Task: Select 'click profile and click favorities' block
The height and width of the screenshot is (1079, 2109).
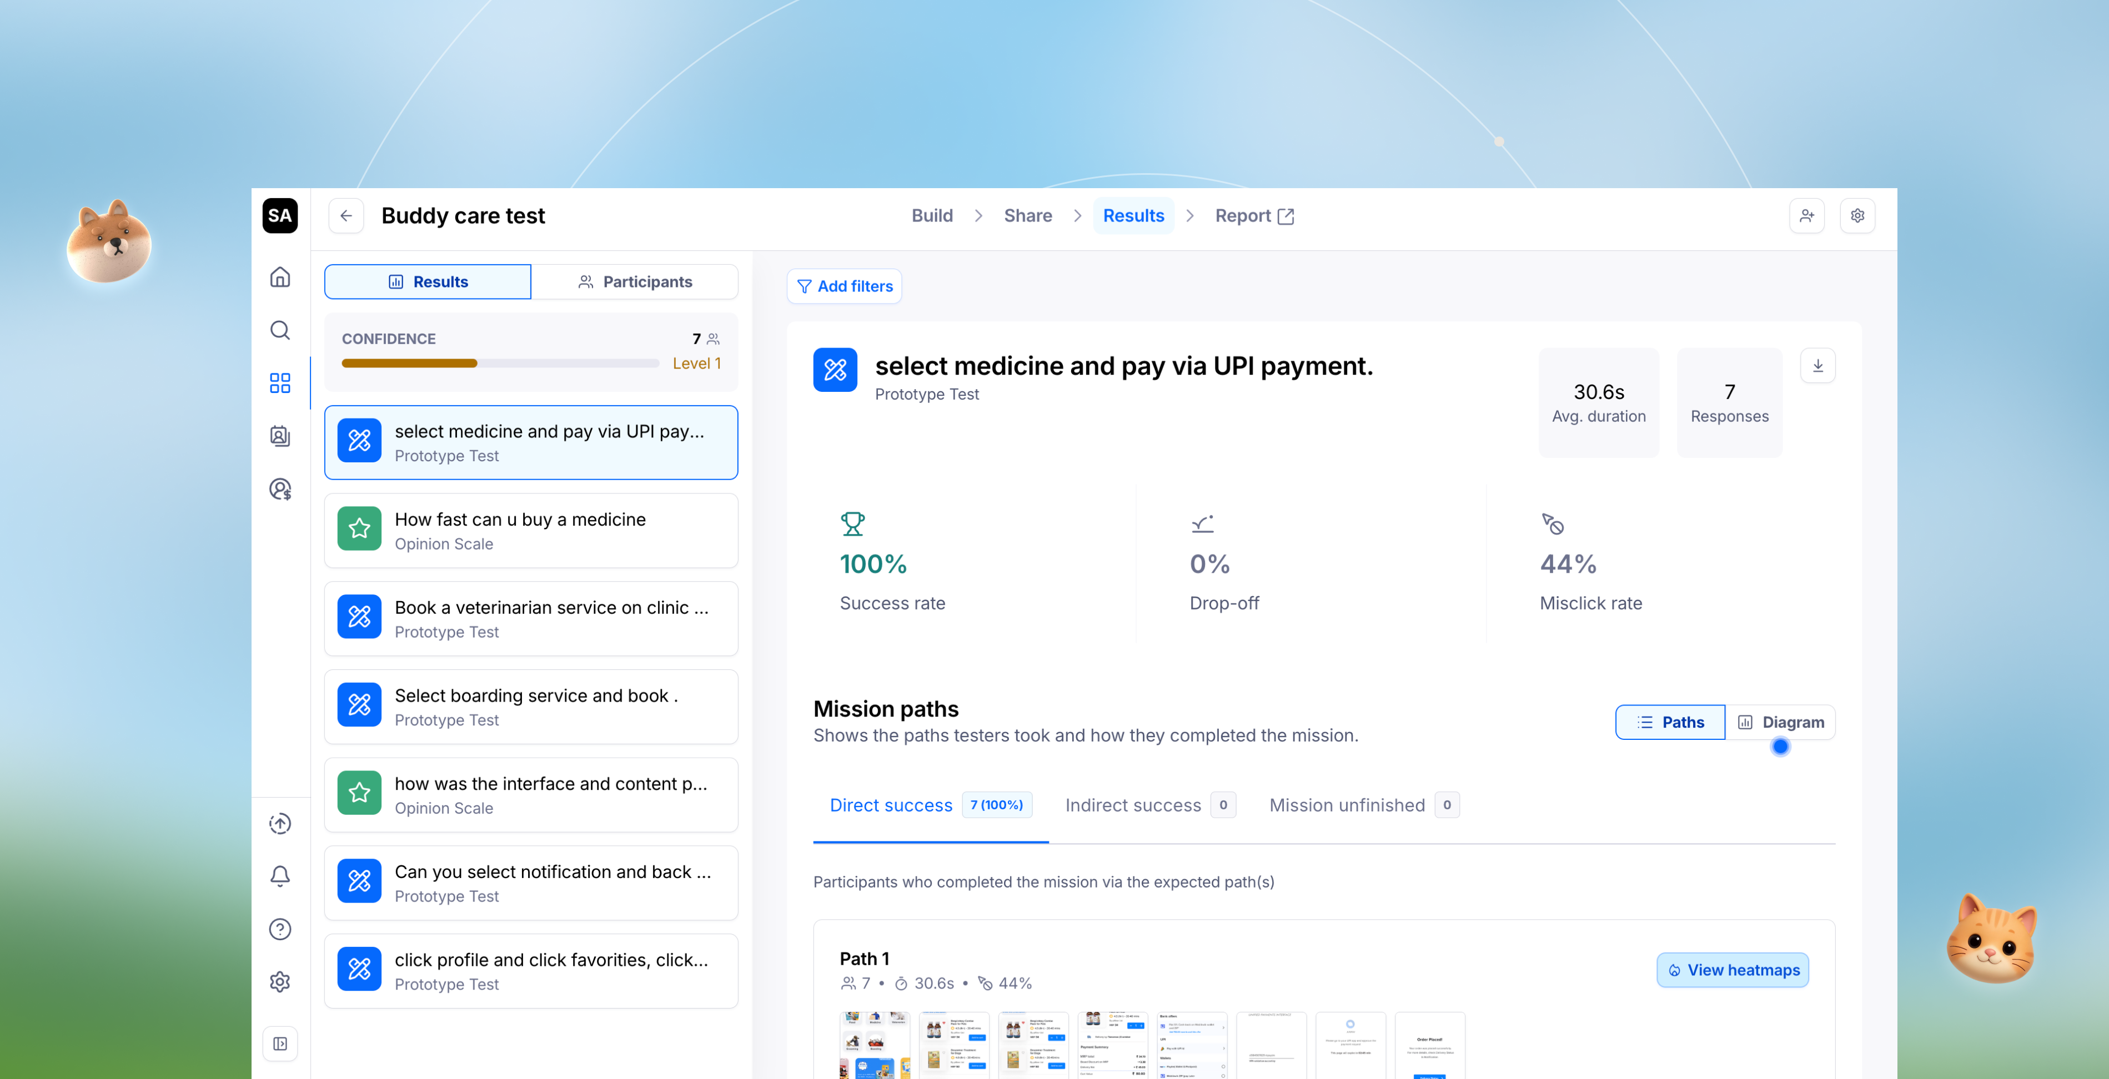Action: coord(530,971)
